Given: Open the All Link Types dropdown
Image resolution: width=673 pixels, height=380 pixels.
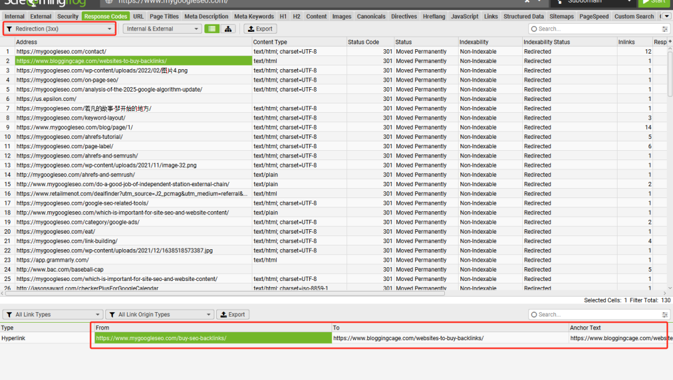Looking at the screenshot, I should [53, 315].
